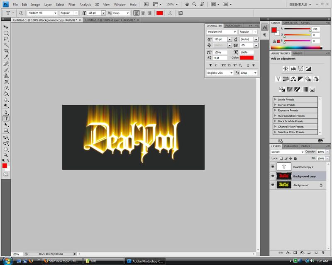Add Levels adjustment icon
The width and height of the screenshot is (332, 265).
[293, 68]
